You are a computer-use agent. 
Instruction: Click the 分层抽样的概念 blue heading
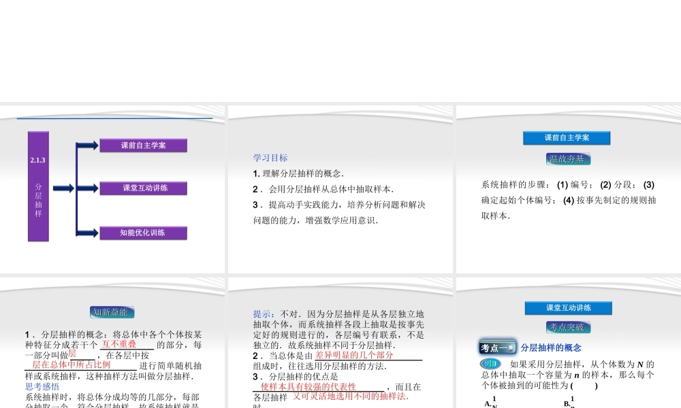click(x=551, y=347)
